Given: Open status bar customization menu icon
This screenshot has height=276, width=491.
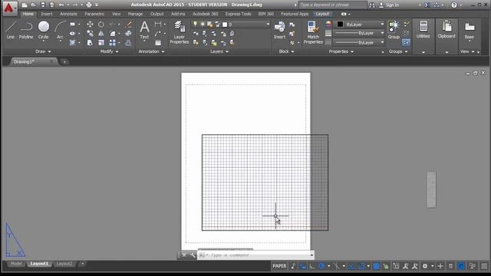Looking at the screenshot, I should click(x=484, y=266).
